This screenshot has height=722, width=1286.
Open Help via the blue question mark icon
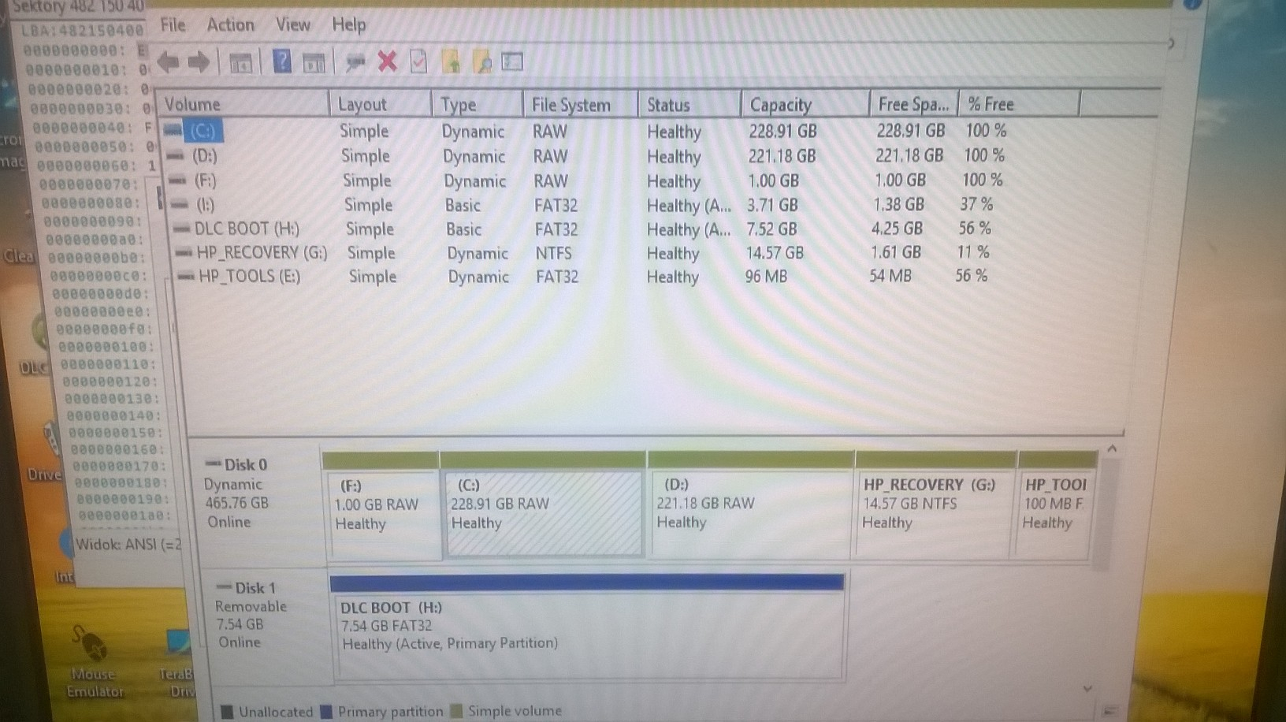[x=282, y=61]
